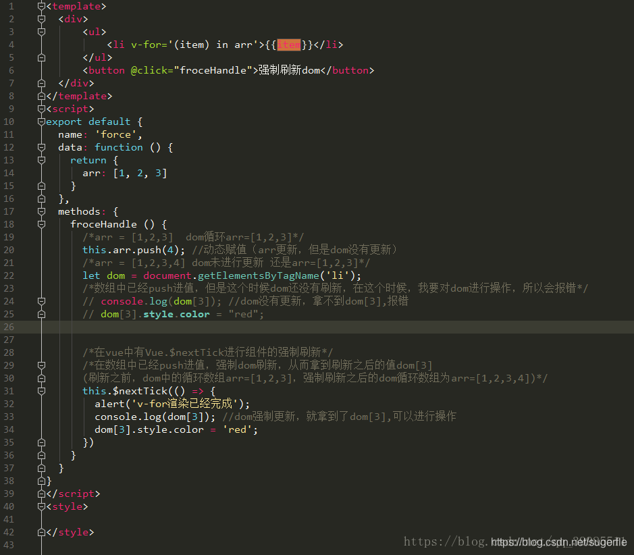Click fold end marker beside </style> line 42
Image resolution: width=634 pixels, height=555 pixels.
tap(41, 532)
